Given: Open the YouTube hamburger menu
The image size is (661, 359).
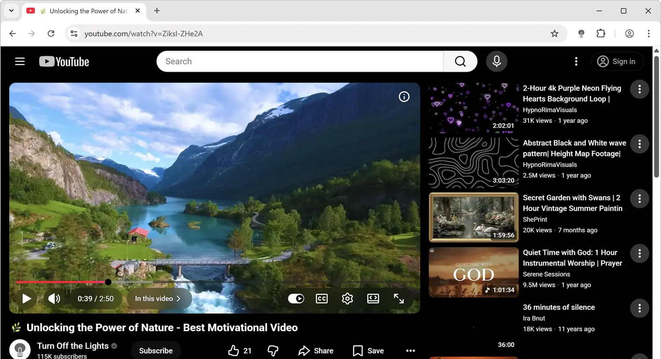Looking at the screenshot, I should click(x=20, y=61).
